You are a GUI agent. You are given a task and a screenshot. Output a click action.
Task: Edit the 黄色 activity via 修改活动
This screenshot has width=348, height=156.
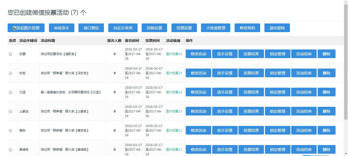pyautogui.click(x=198, y=130)
